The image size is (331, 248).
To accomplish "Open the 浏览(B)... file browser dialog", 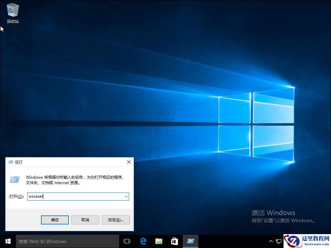I will 116,220.
